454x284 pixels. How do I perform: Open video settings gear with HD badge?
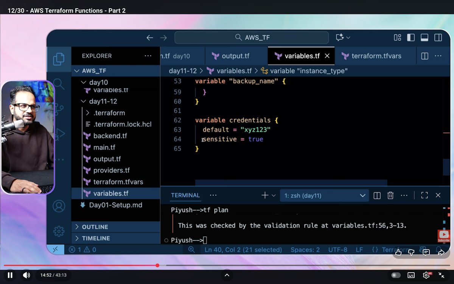(426, 275)
